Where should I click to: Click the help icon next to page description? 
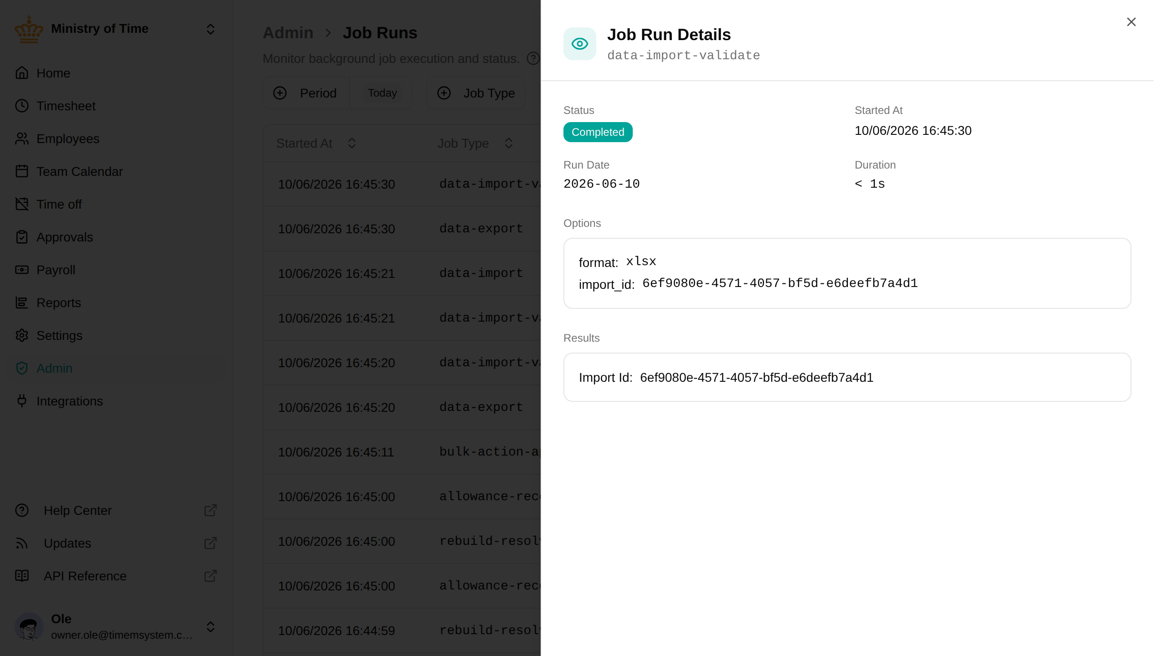(x=533, y=58)
